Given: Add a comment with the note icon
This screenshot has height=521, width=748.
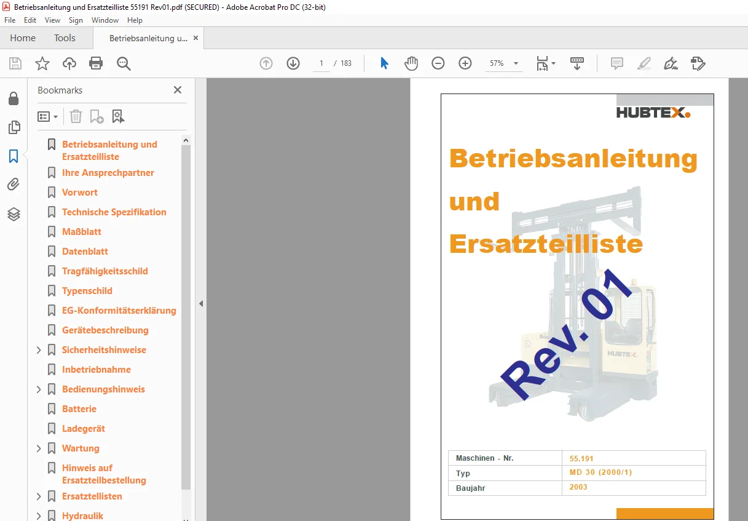Looking at the screenshot, I should [x=616, y=63].
